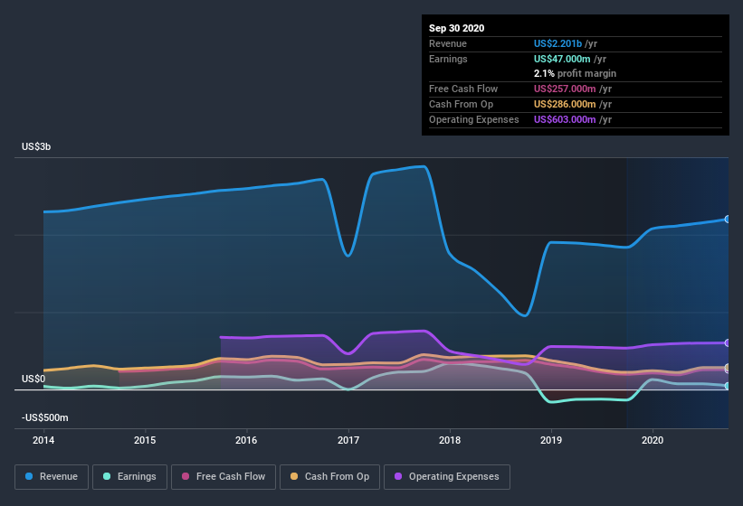The height and width of the screenshot is (506, 743).
Task: Click the 2018 x-axis label
Action: (x=450, y=440)
